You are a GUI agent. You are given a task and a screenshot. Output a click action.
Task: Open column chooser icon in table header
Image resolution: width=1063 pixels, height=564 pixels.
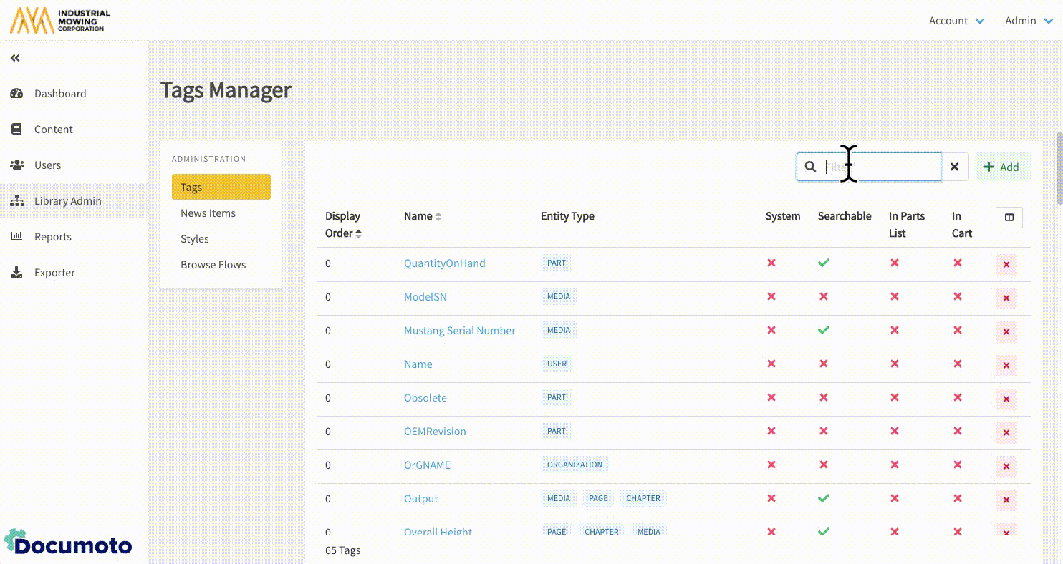tap(1009, 218)
